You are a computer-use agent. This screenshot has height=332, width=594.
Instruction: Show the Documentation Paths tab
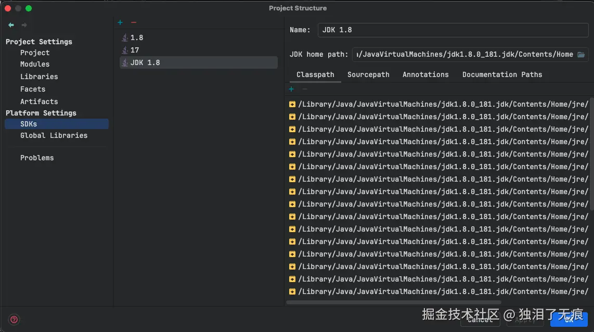click(502, 75)
